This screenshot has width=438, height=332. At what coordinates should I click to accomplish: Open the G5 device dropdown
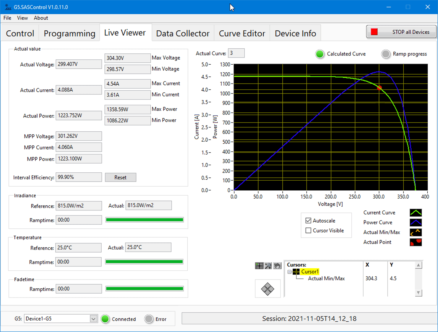pyautogui.click(x=93, y=319)
